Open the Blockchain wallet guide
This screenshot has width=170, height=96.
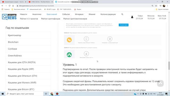pos(28,42)
